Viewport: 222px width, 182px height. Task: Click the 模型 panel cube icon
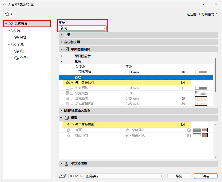(67, 118)
